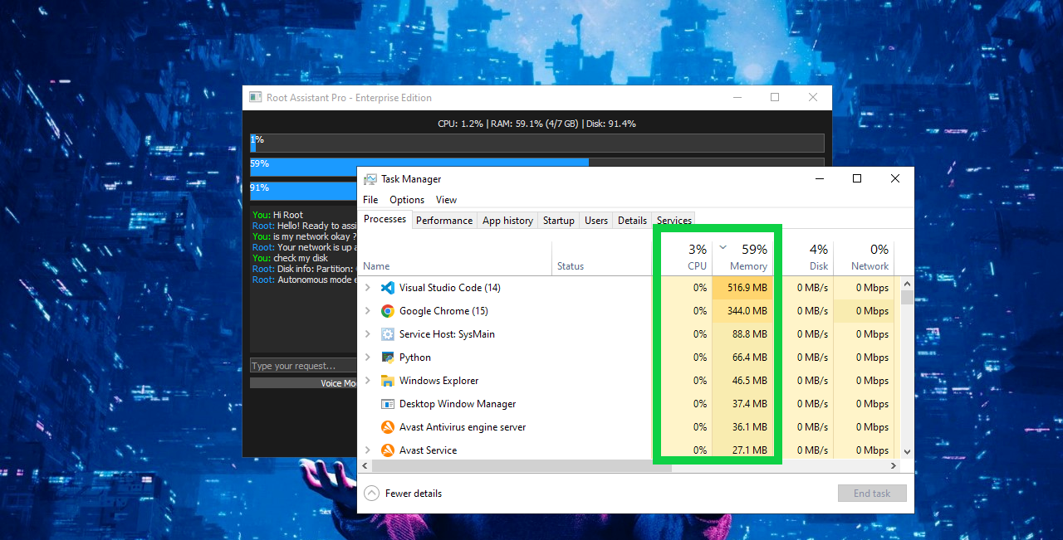
Task: Click the Avast Service process icon
Action: point(387,450)
